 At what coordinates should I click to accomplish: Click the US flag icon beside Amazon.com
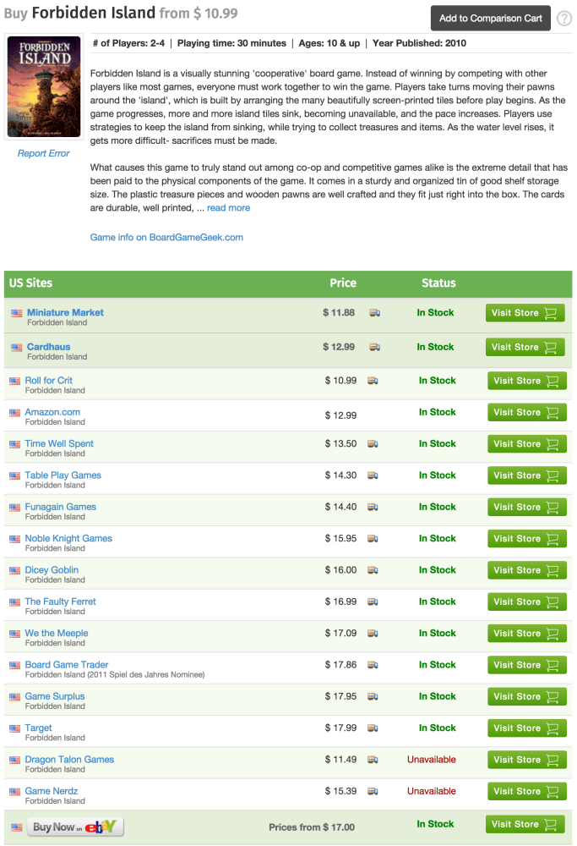pyautogui.click(x=15, y=414)
